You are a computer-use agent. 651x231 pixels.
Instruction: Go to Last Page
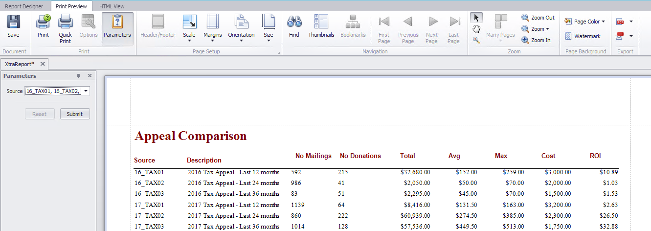pyautogui.click(x=454, y=29)
